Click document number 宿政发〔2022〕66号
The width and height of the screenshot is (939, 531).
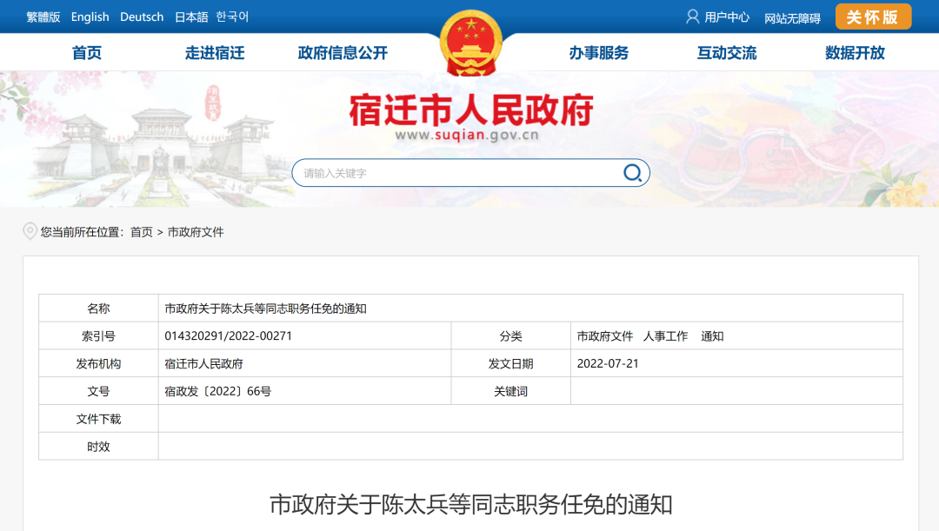(x=218, y=392)
